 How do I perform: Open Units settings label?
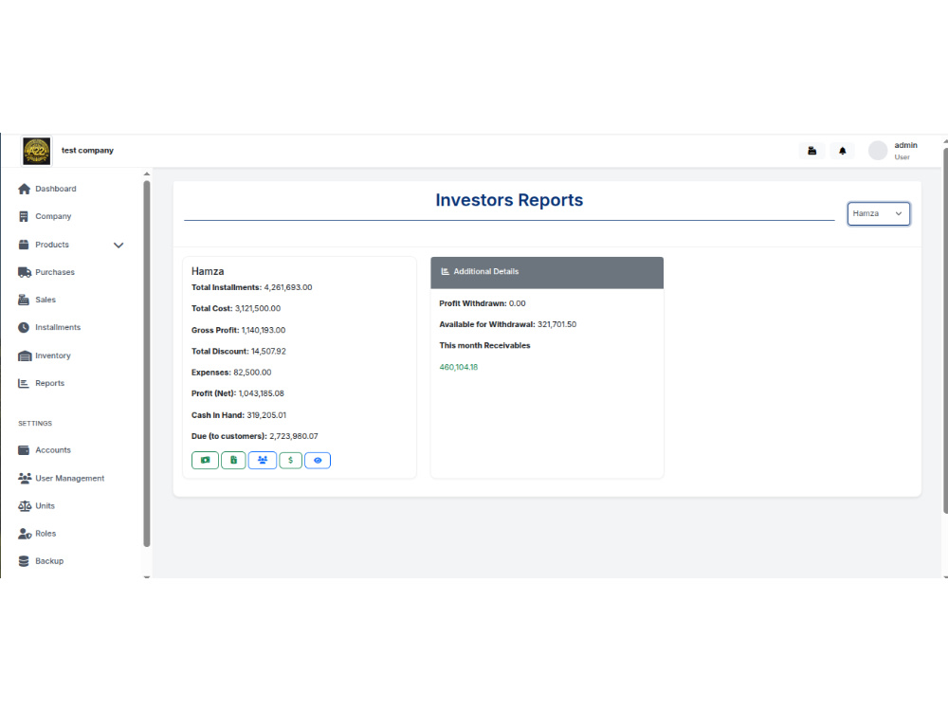pyautogui.click(x=46, y=506)
